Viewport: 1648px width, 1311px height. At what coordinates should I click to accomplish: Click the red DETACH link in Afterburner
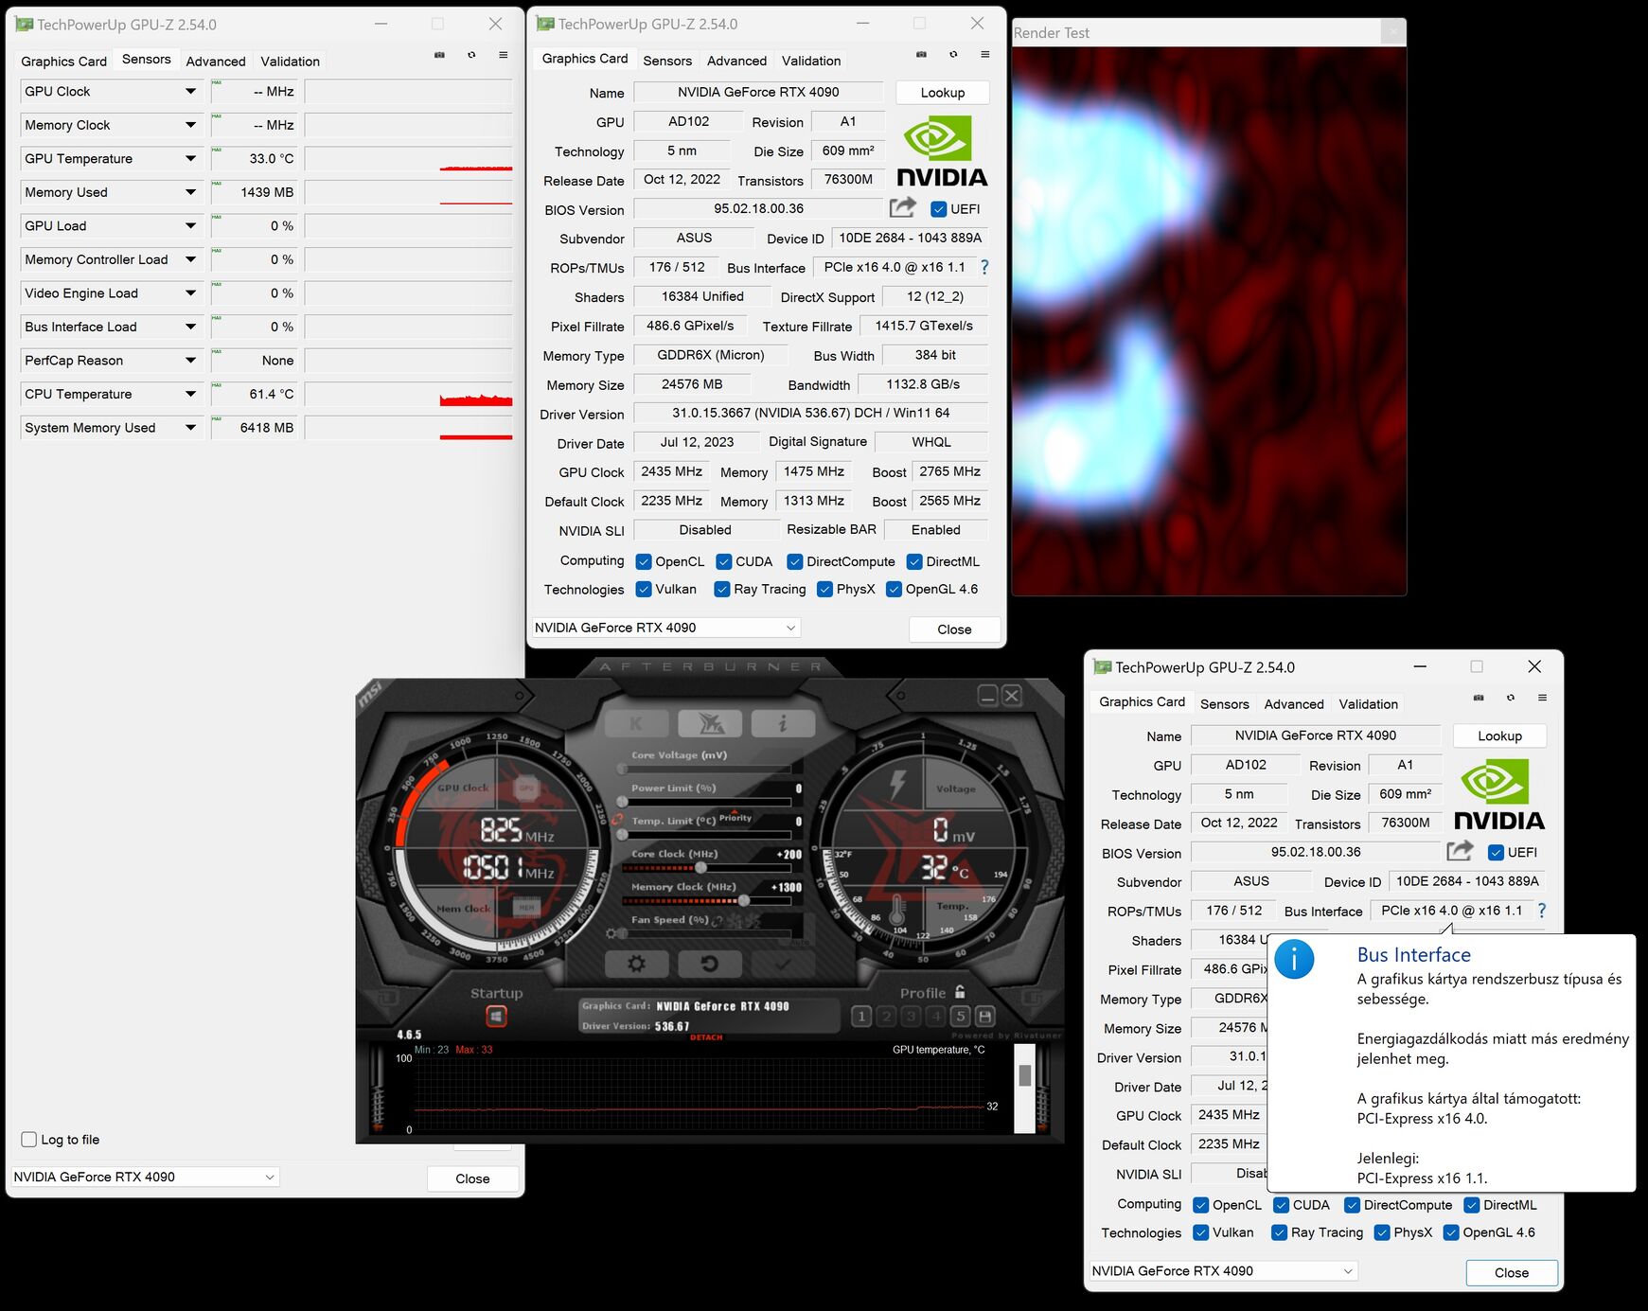(706, 1037)
